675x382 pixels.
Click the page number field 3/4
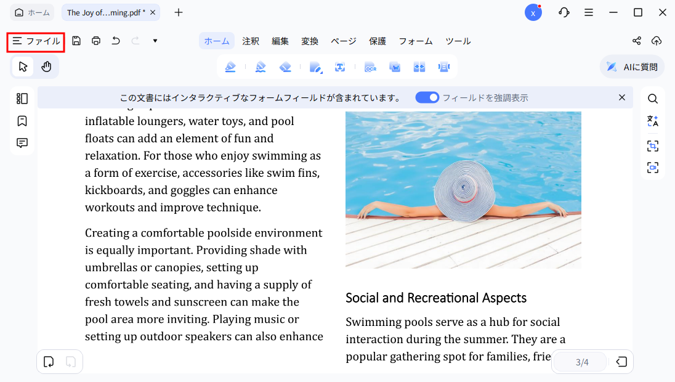[582, 362]
